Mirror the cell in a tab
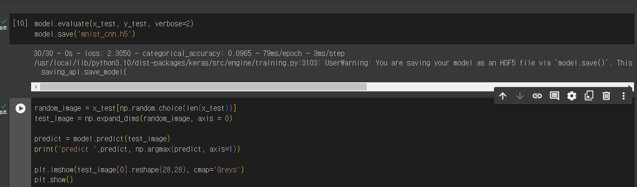The image size is (637, 187). 589,96
